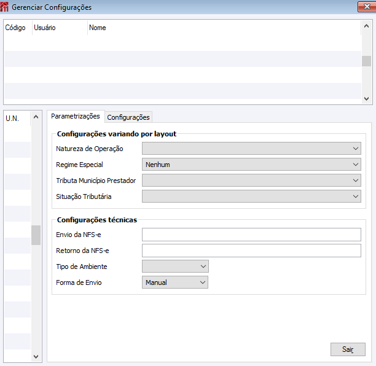
Task: Switch to the Configurações tab
Action: tap(128, 117)
